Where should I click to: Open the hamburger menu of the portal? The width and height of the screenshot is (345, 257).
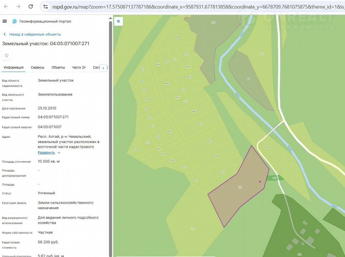(x=5, y=21)
